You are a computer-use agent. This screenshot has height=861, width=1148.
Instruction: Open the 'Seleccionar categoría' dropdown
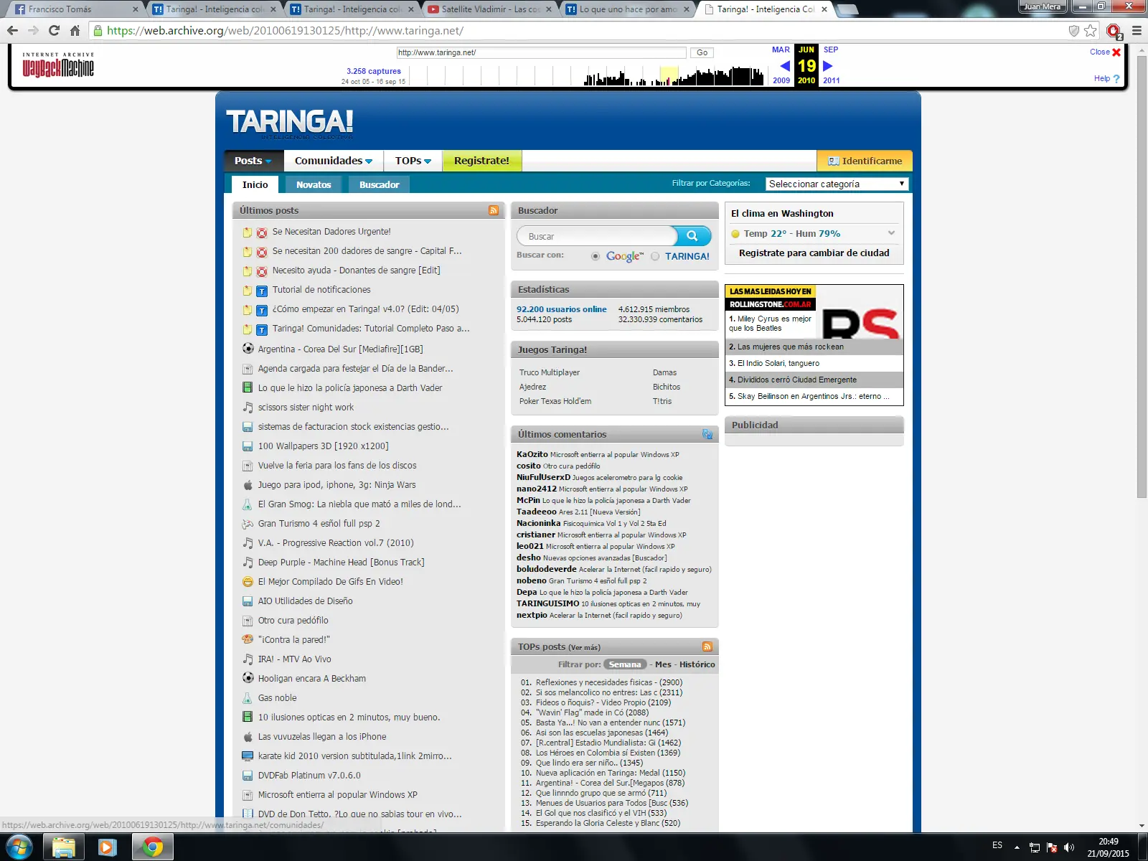click(x=837, y=184)
